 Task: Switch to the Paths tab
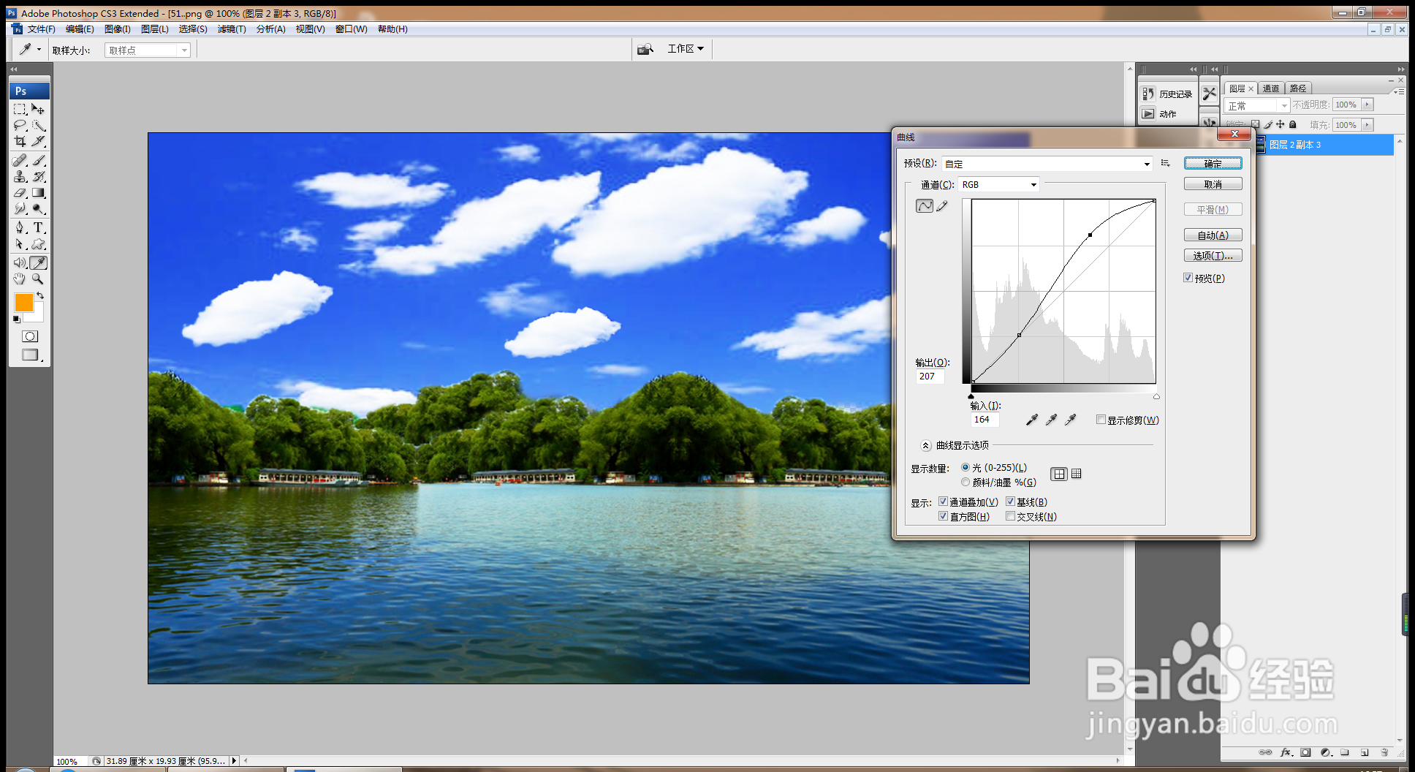click(x=1298, y=88)
